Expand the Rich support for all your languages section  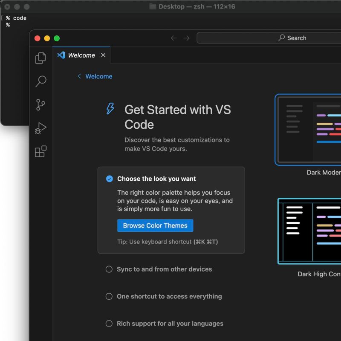[170, 324]
